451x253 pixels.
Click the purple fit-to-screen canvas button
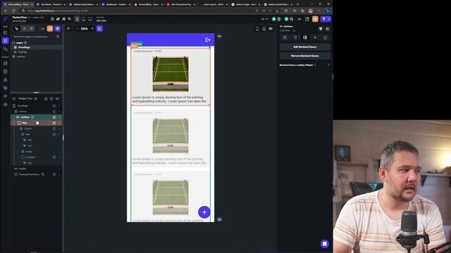pyautogui.click(x=99, y=29)
